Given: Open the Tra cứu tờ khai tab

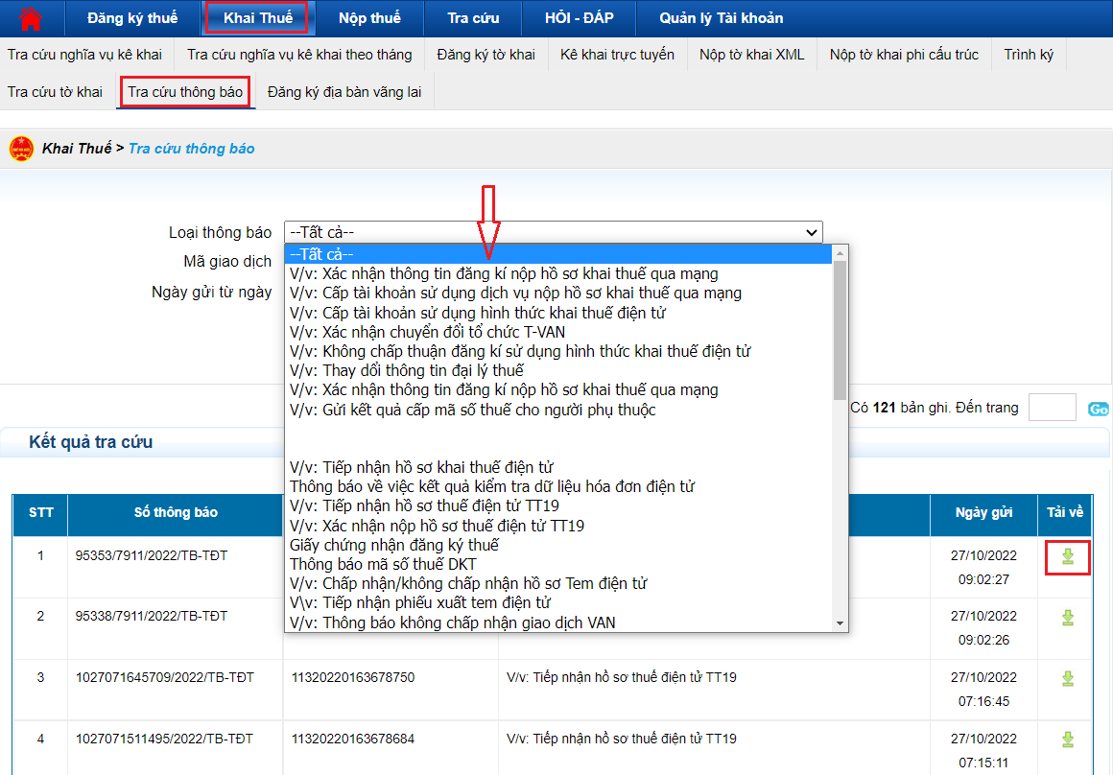Looking at the screenshot, I should 55,92.
